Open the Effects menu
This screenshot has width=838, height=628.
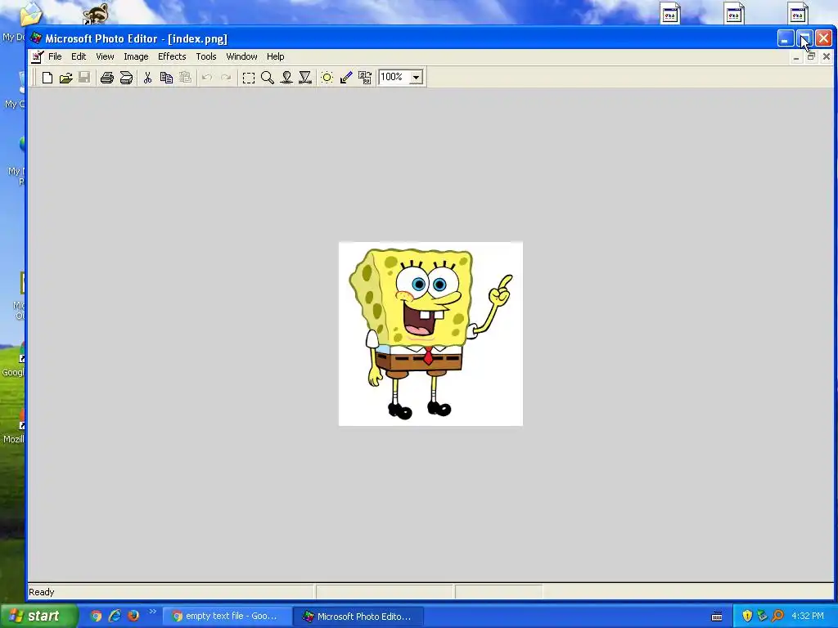point(172,56)
